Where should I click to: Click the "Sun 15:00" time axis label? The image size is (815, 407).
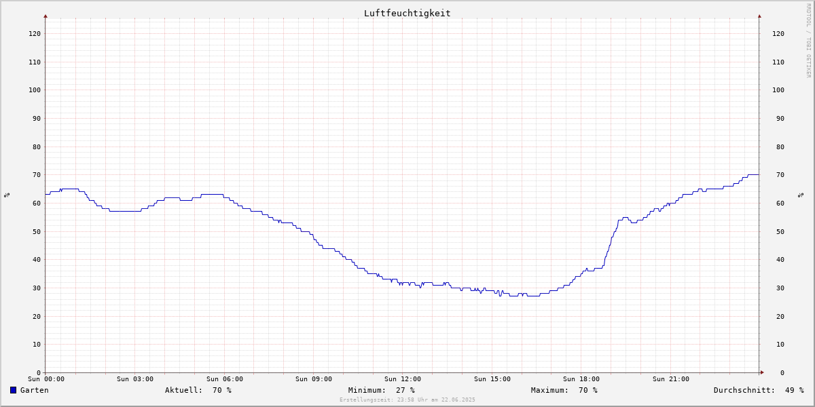[x=492, y=379]
